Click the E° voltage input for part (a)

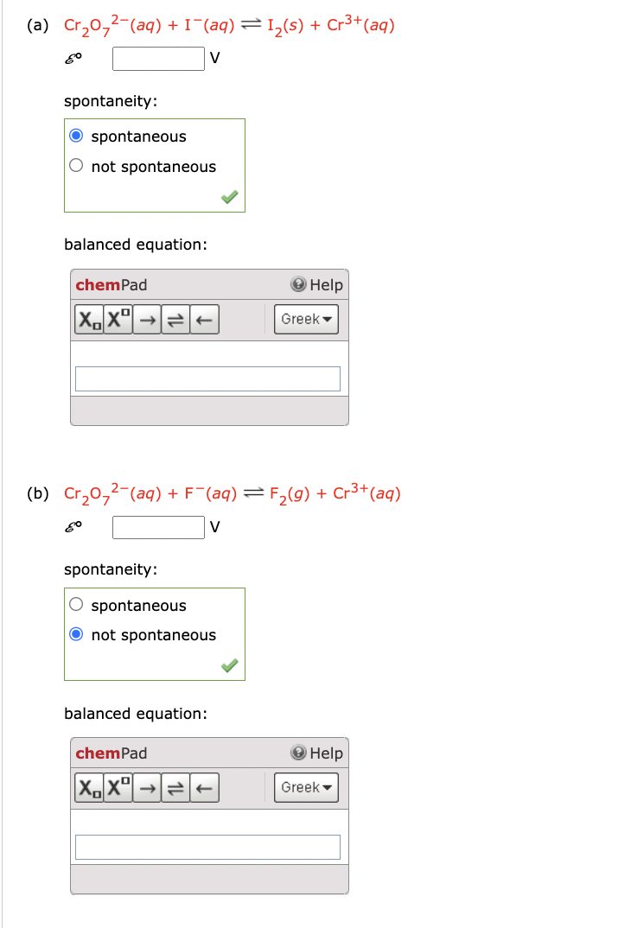[158, 59]
